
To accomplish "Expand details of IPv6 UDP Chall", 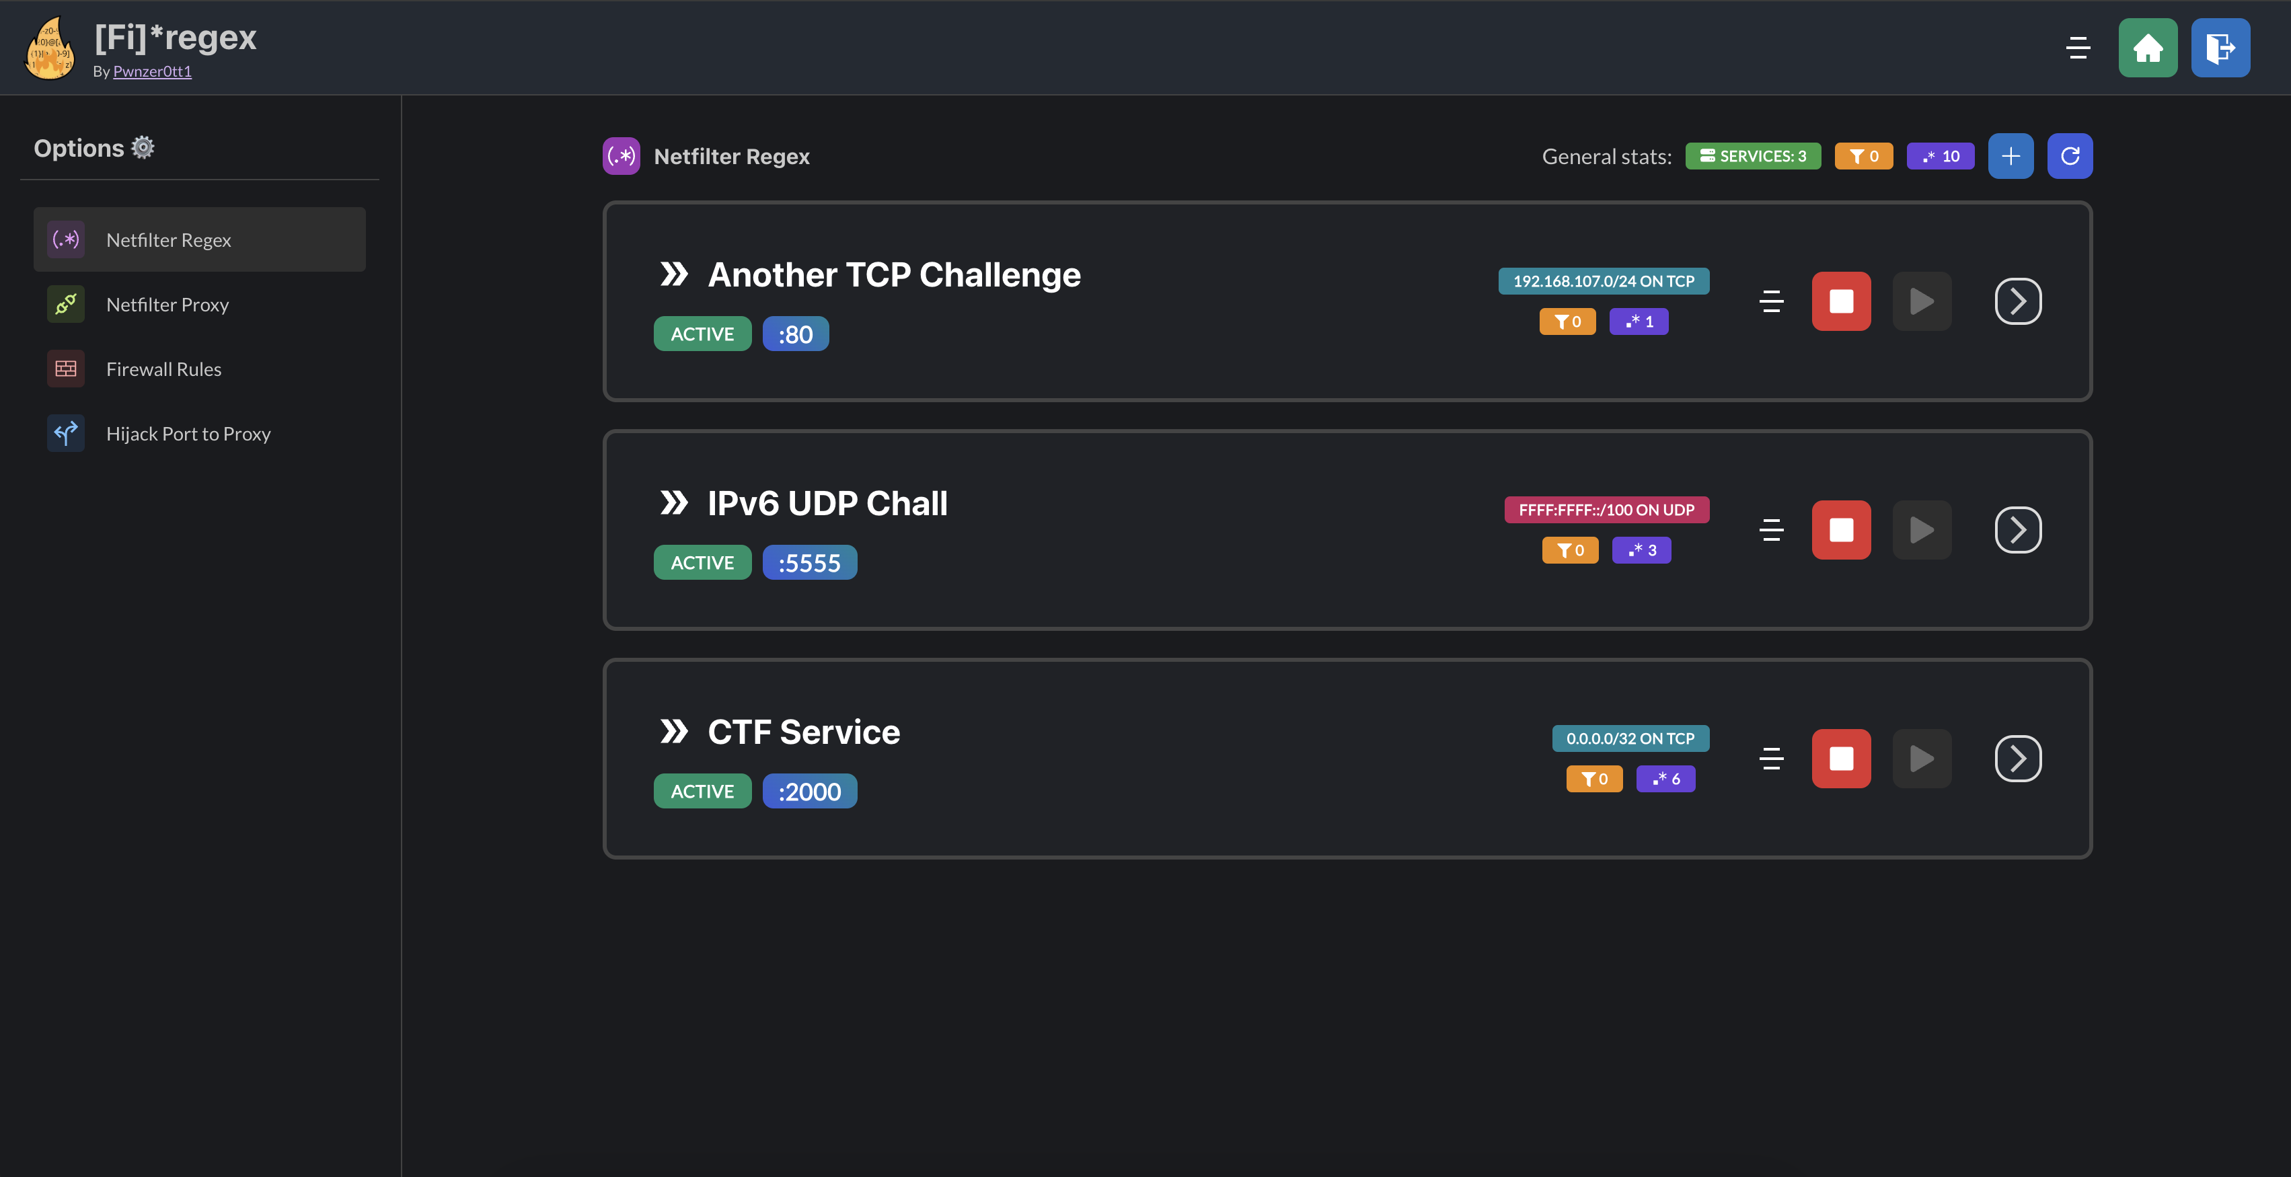I will 2017,530.
